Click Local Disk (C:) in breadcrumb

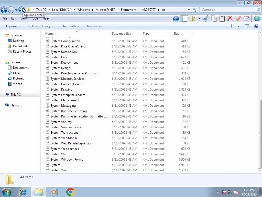[62, 10]
